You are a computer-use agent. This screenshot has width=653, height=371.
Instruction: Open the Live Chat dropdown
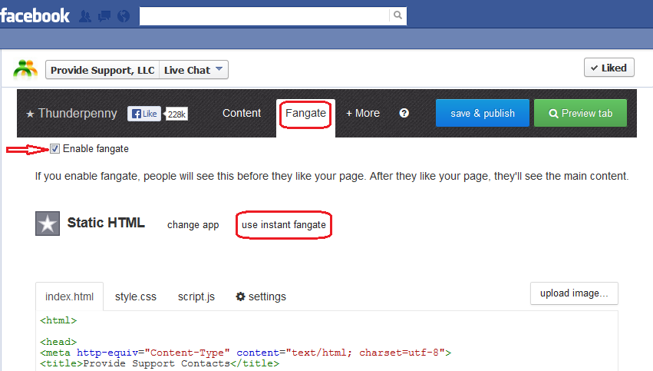[193, 70]
